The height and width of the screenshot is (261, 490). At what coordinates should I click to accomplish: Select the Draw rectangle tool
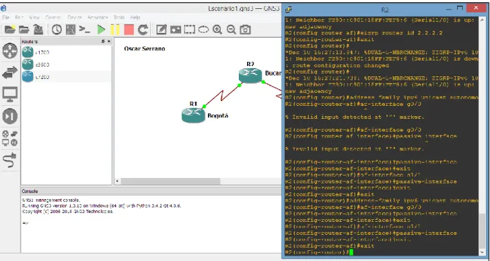tap(189, 30)
